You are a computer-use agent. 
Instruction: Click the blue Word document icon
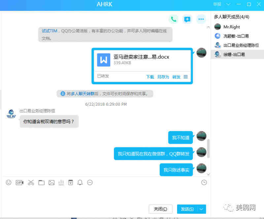(104, 60)
